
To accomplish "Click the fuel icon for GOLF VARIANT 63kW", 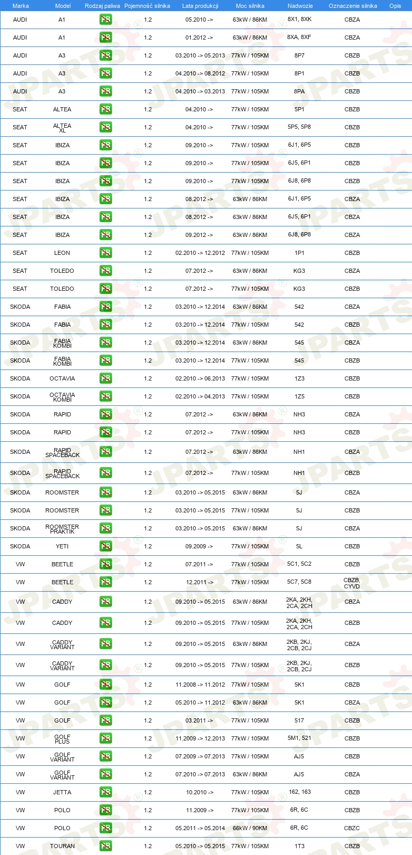I will [105, 774].
